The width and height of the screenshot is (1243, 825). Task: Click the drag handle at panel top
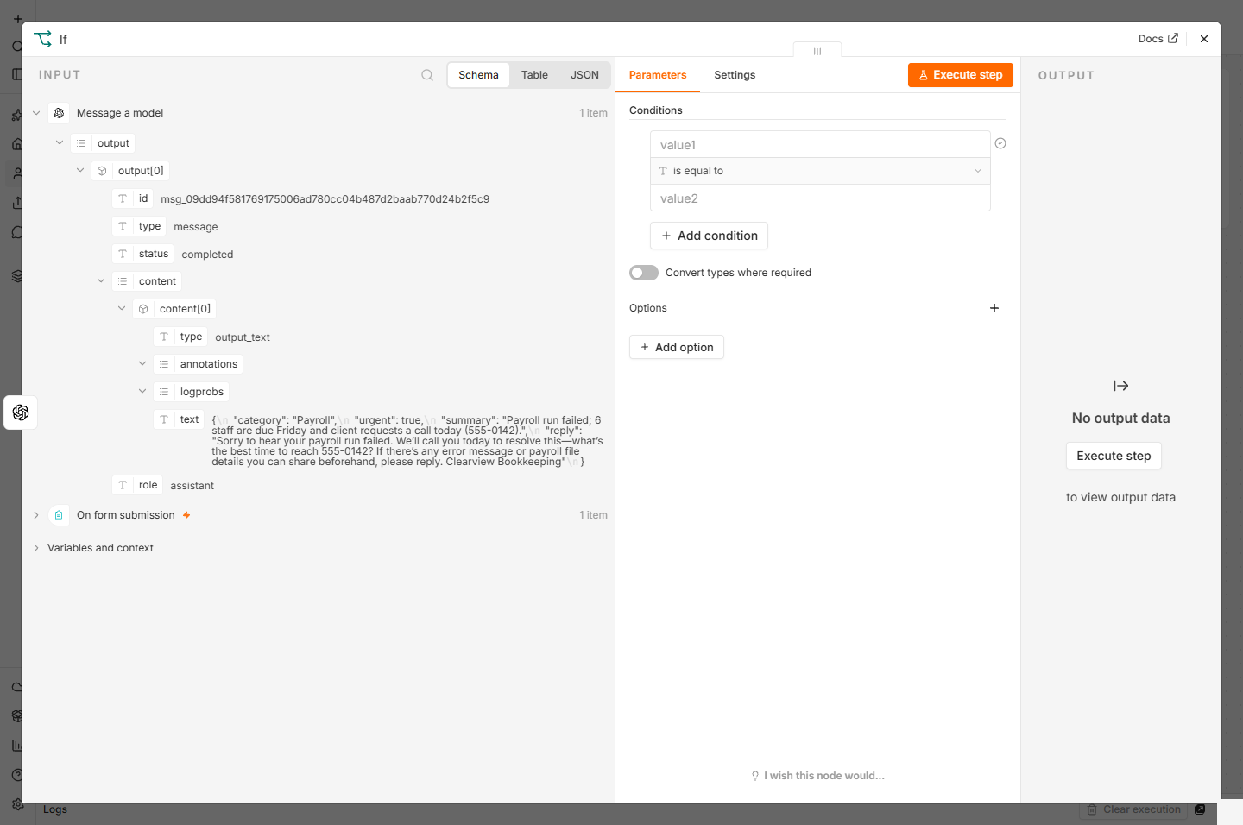pyautogui.click(x=817, y=51)
